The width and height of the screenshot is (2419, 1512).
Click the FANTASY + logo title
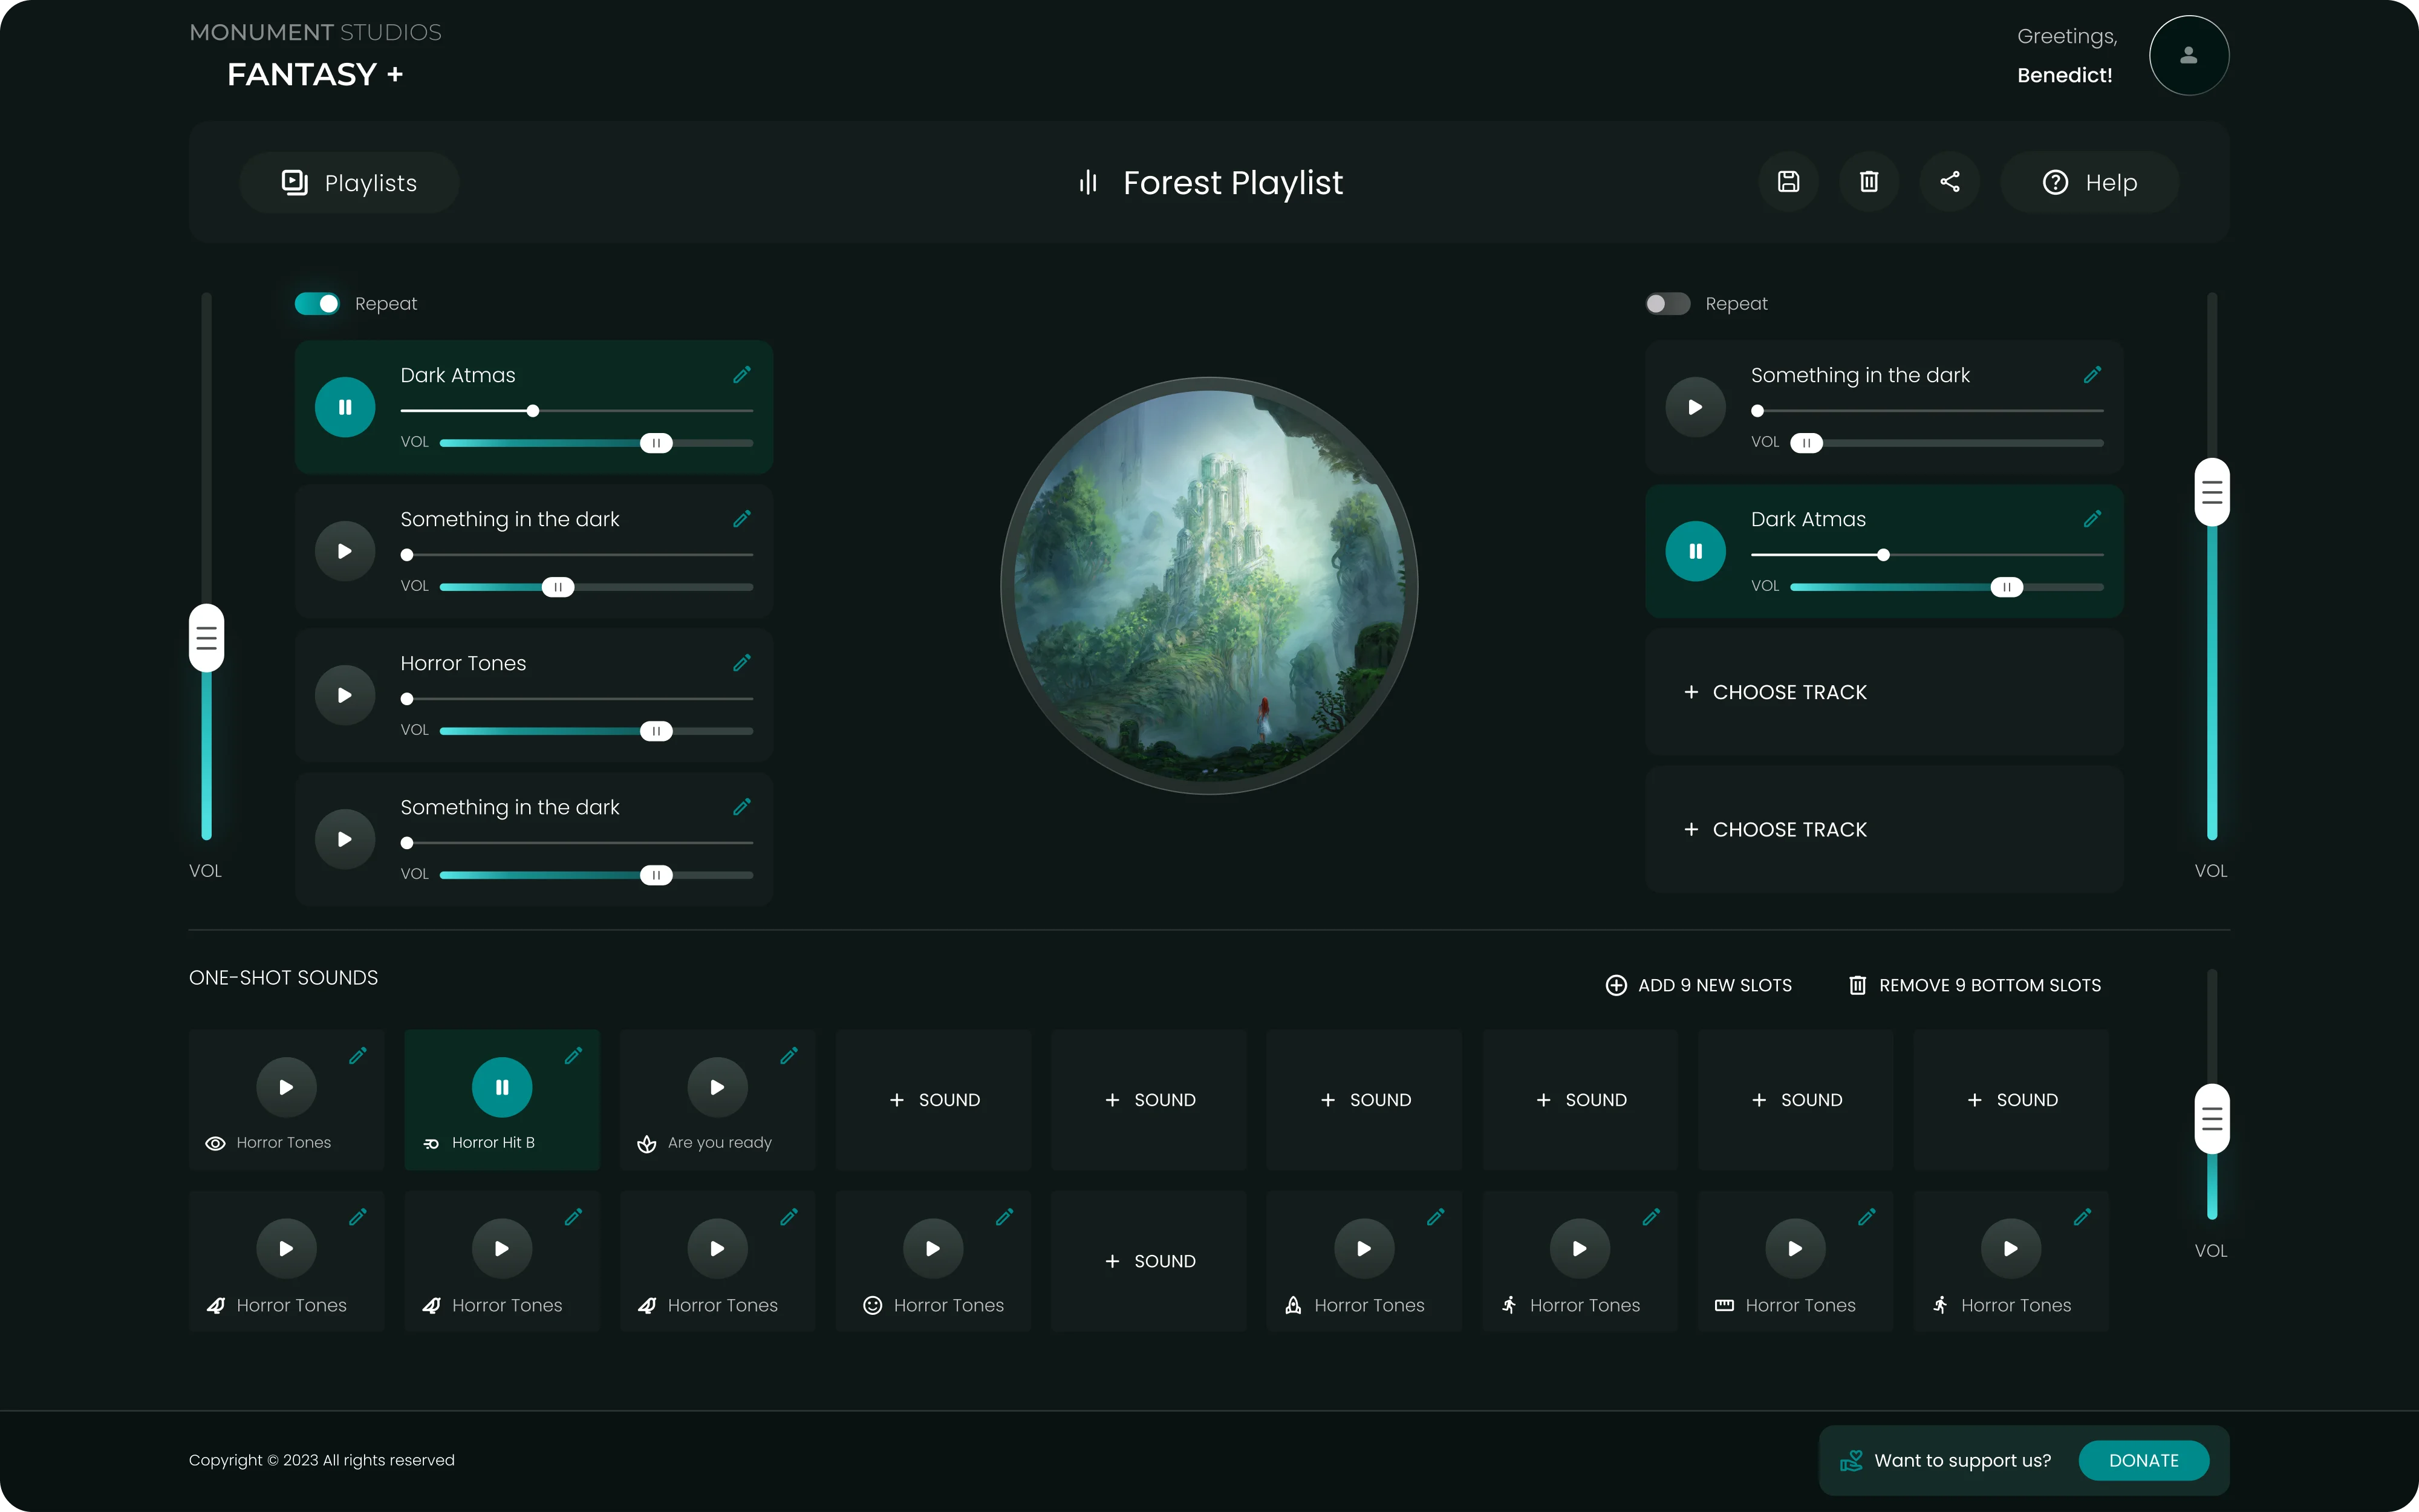tap(315, 74)
